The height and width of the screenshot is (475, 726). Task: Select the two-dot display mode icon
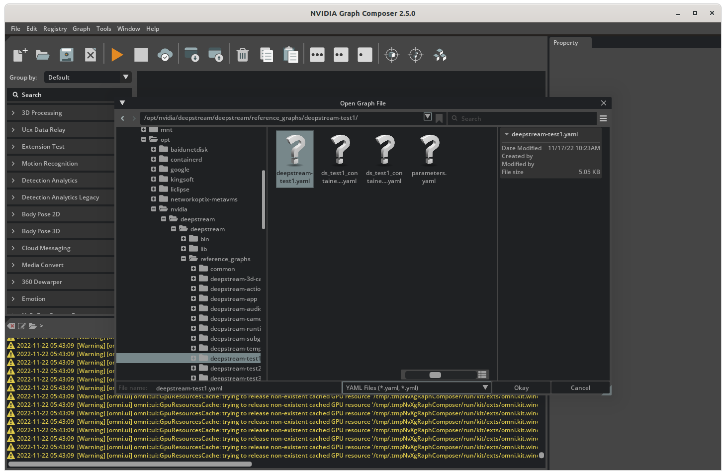[341, 55]
